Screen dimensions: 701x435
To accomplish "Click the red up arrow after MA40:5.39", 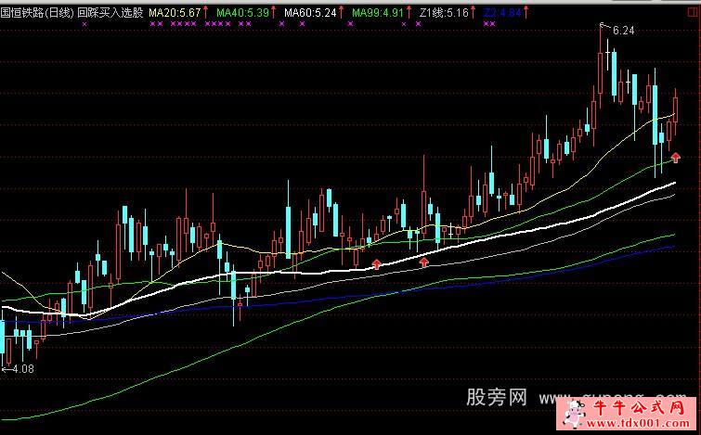I will [x=276, y=14].
